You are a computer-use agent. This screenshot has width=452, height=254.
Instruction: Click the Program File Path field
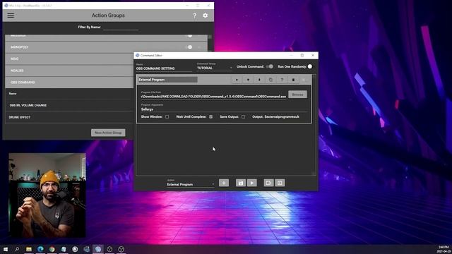213,97
